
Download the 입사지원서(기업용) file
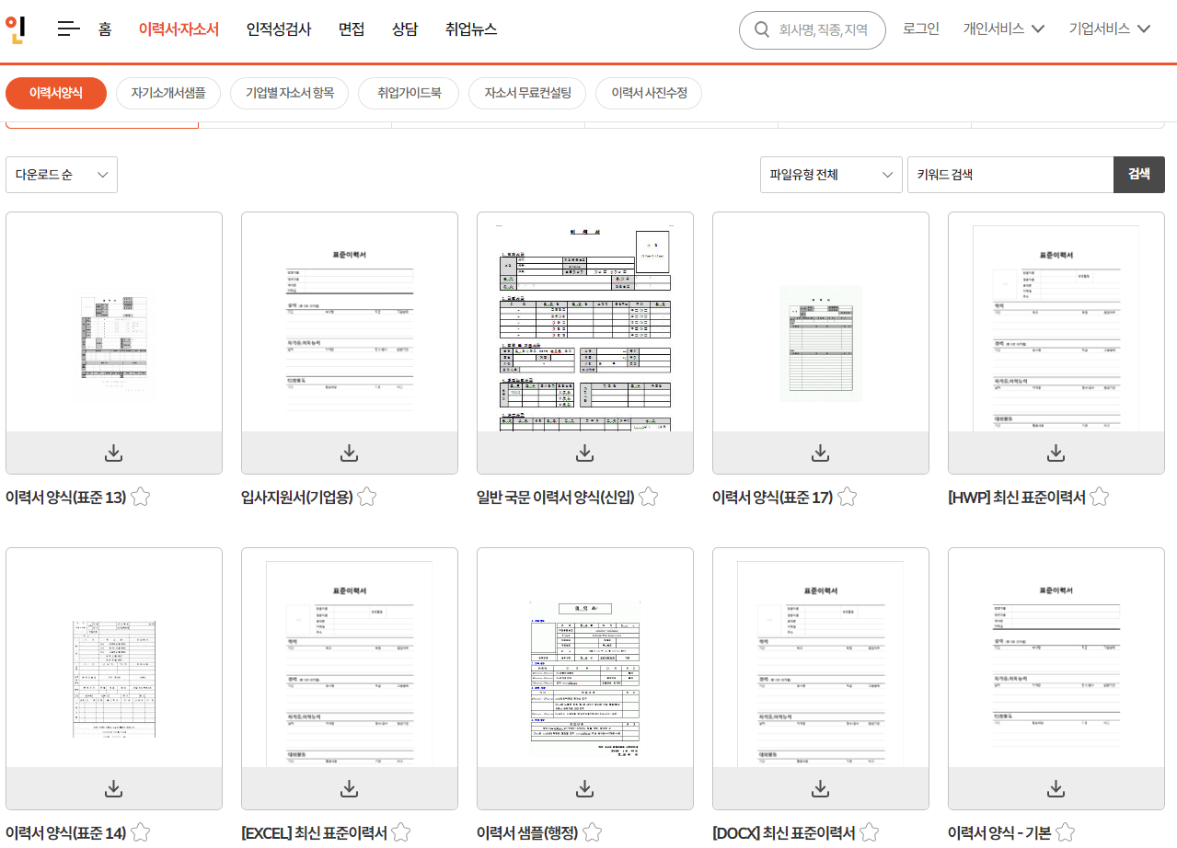[x=349, y=452]
